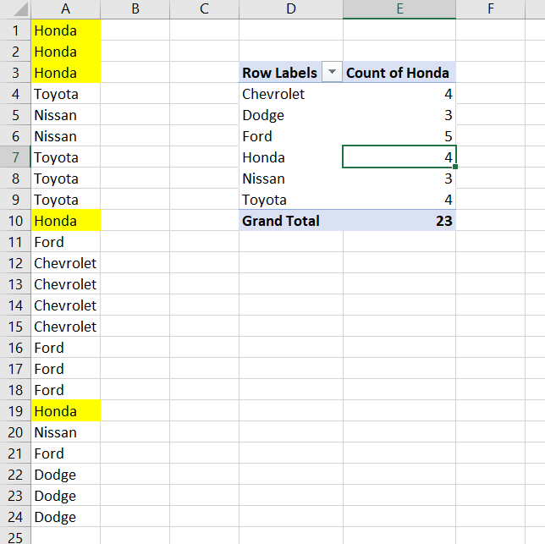Screen dimensions: 545x544
Task: Click the Chevrolet cell in row 15
Action: point(66,327)
